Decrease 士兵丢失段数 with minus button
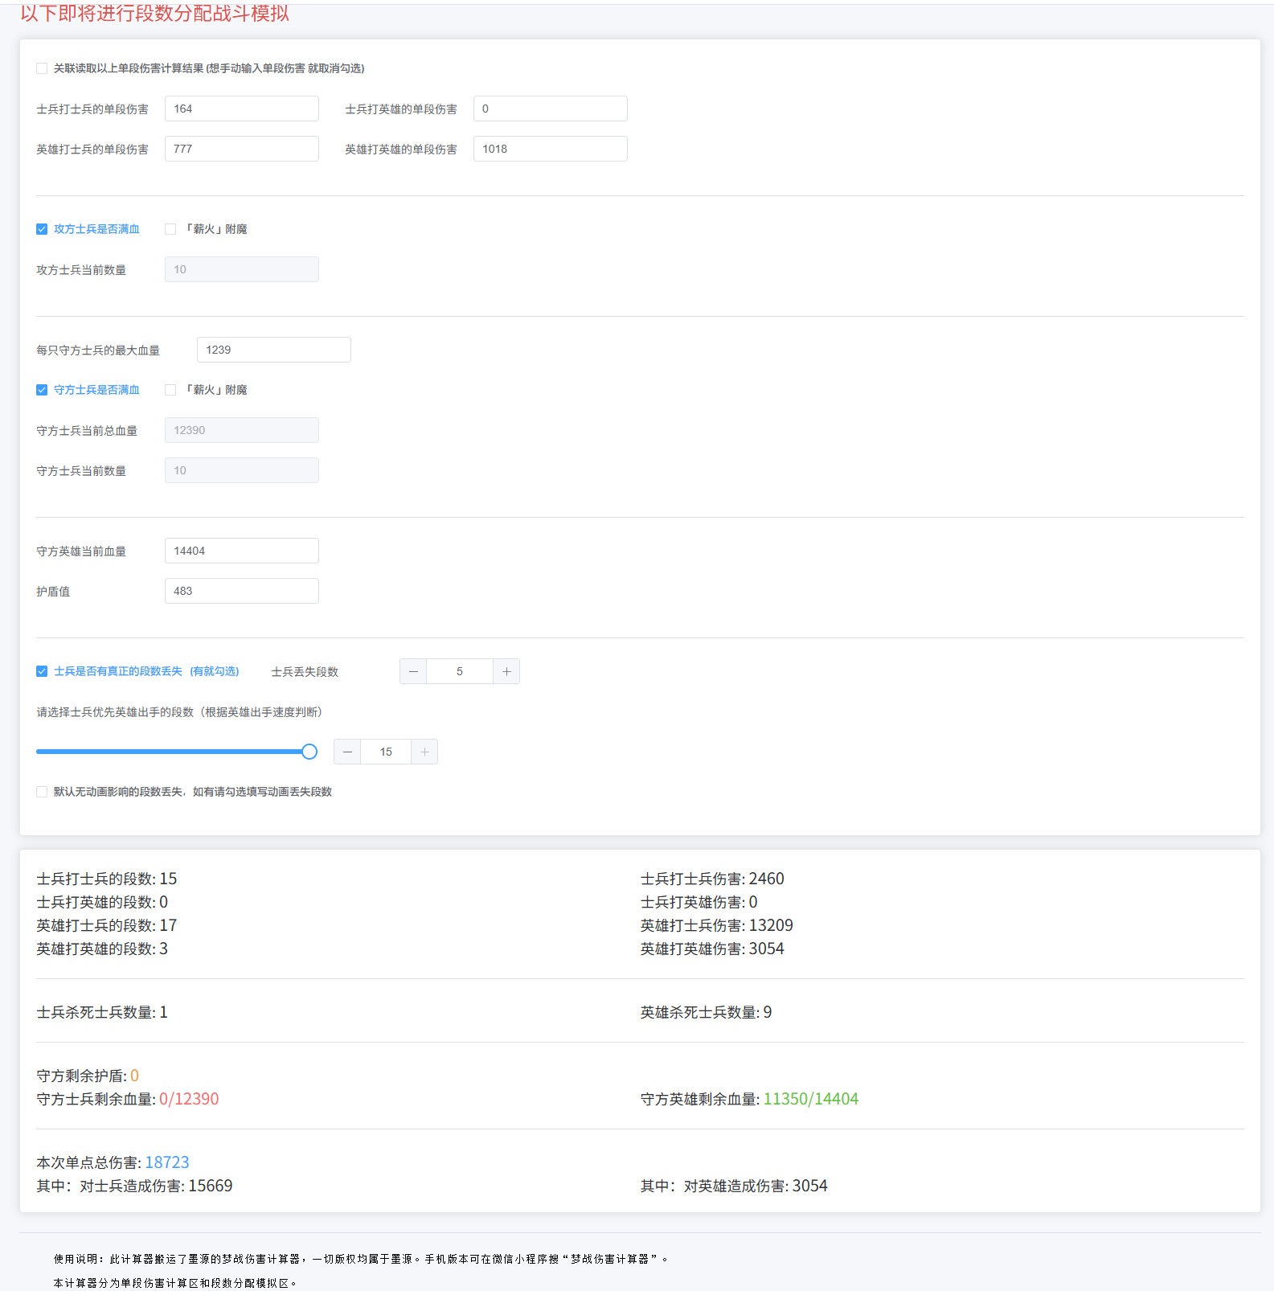Image resolution: width=1274 pixels, height=1291 pixels. tap(413, 671)
